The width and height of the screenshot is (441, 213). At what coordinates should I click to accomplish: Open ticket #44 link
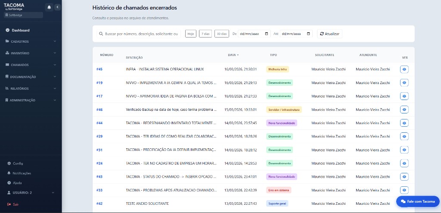tap(99, 123)
